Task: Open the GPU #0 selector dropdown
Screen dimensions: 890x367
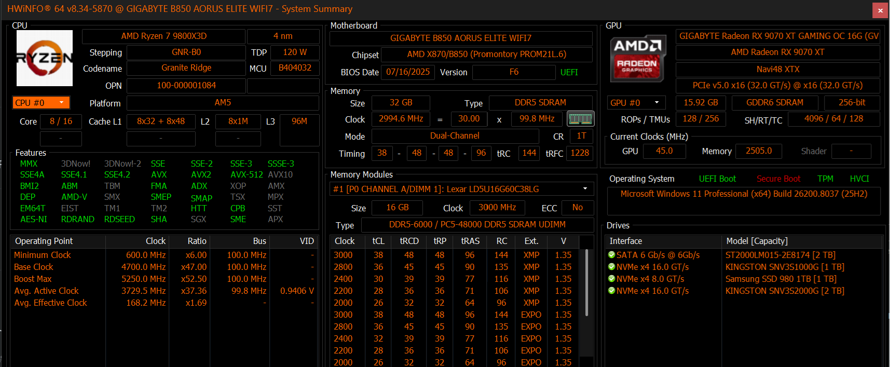Action: [x=637, y=103]
